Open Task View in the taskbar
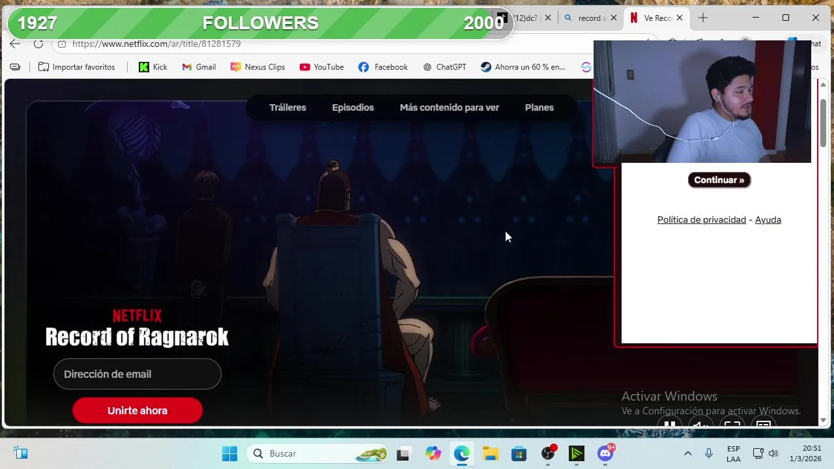 403,453
